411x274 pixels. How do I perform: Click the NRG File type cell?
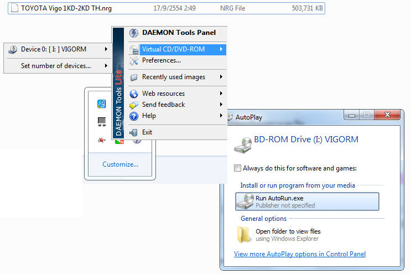(232, 8)
